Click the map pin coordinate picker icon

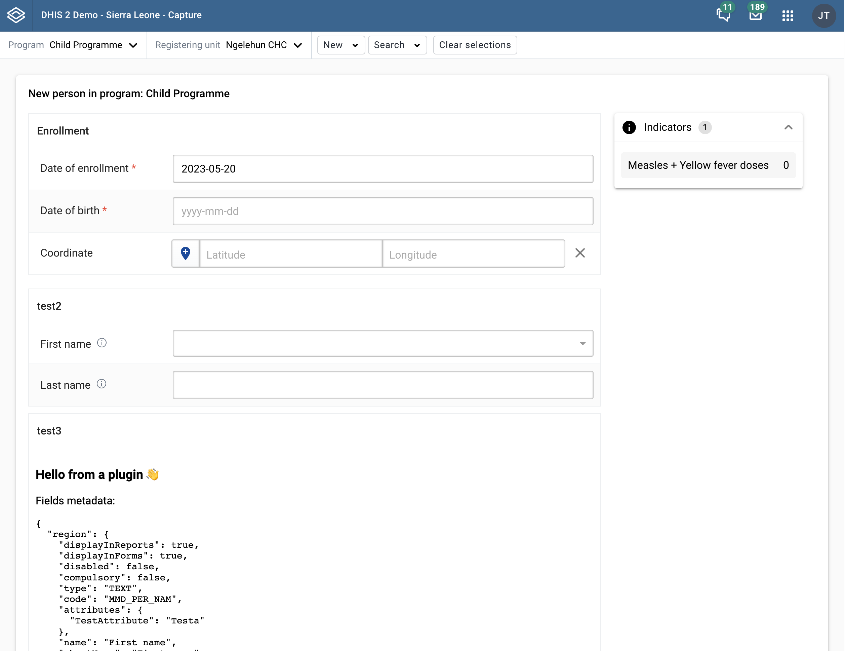click(x=185, y=254)
